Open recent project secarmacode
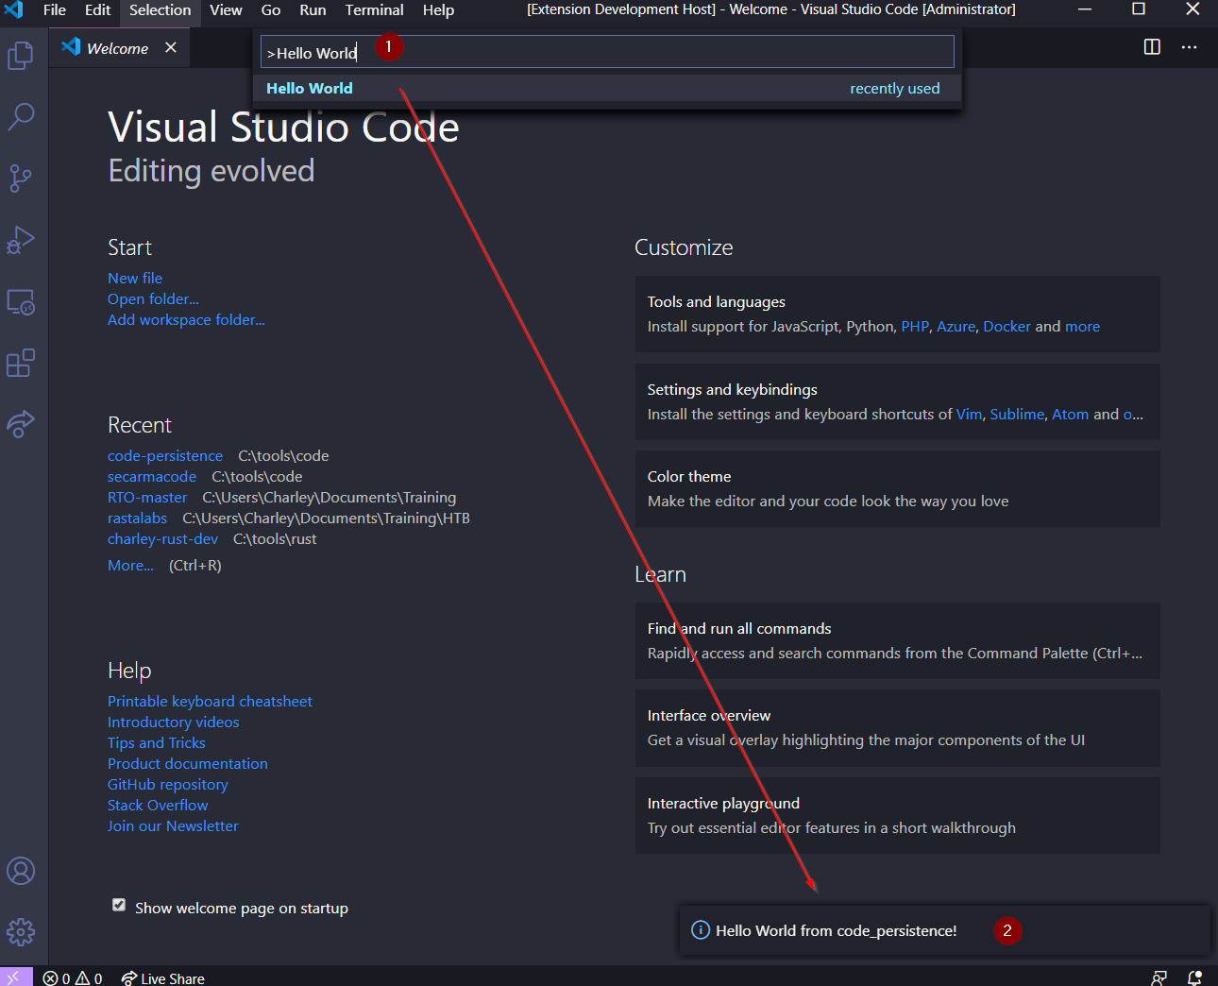Screen dimensions: 1218x986 152,477
